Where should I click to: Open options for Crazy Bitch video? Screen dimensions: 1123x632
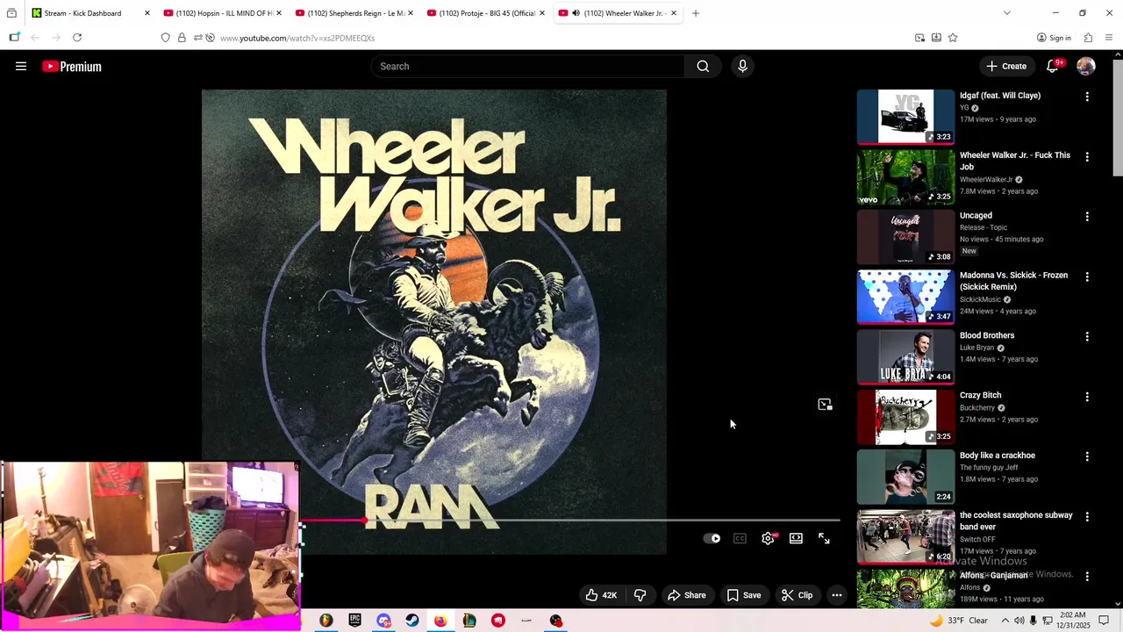1087,397
